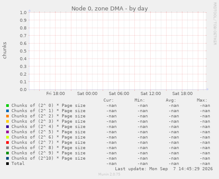Click the red swatch for 2^ 7 chunks
This screenshot has height=179, width=219.
(7, 142)
